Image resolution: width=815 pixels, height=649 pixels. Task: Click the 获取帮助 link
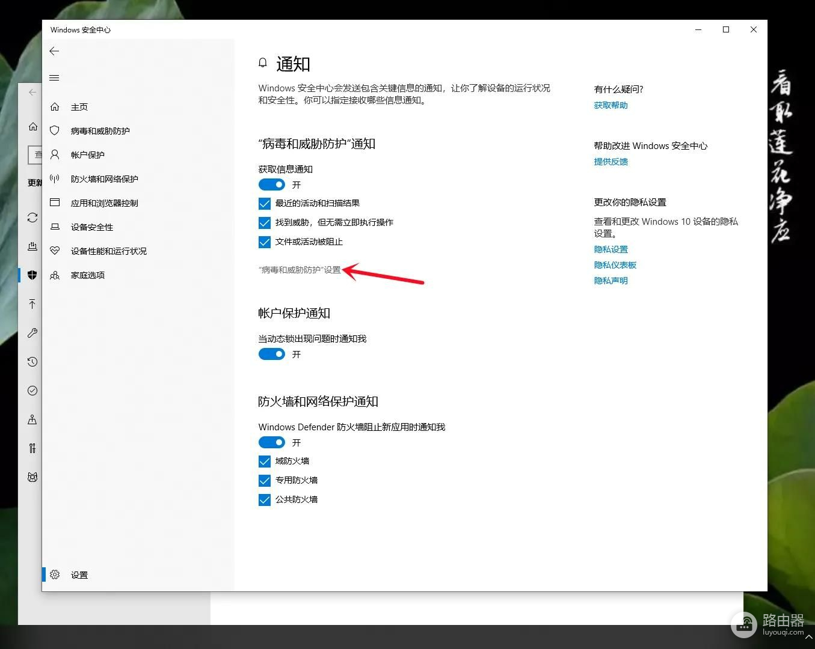point(610,105)
